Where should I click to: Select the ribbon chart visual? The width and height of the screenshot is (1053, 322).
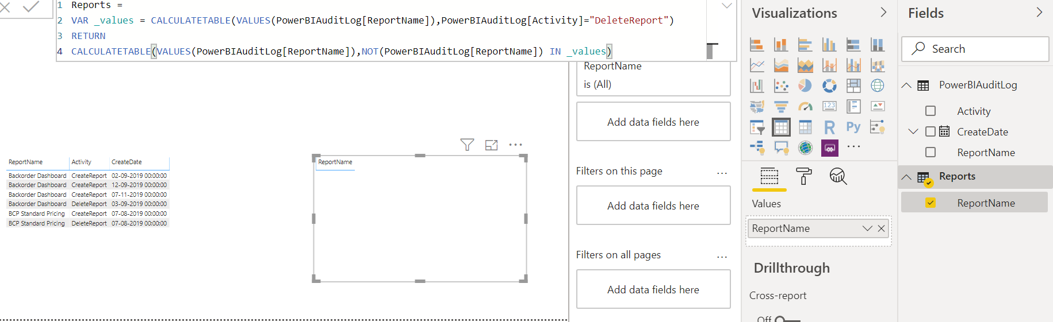point(878,65)
